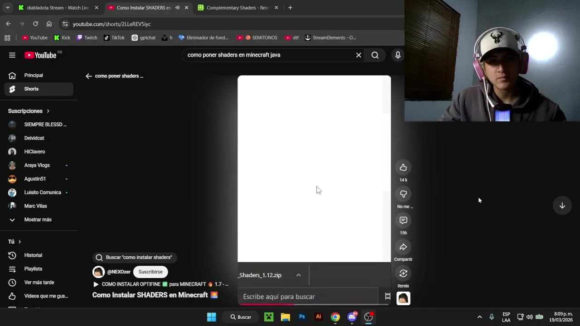This screenshot has height=326, width=580.
Task: Open clock and date 8:09 p.m.
Action: tap(561, 317)
